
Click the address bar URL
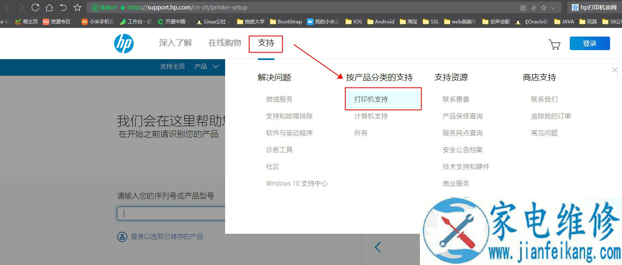pyautogui.click(x=187, y=7)
